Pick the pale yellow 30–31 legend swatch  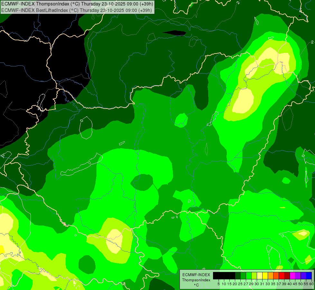pos(260,275)
